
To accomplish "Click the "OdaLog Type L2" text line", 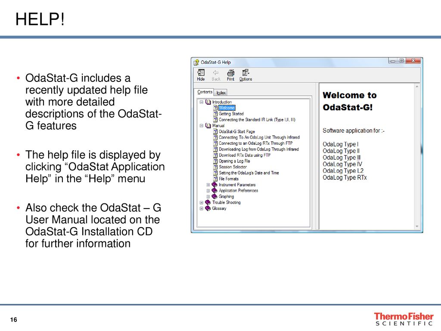I will [343, 171].
